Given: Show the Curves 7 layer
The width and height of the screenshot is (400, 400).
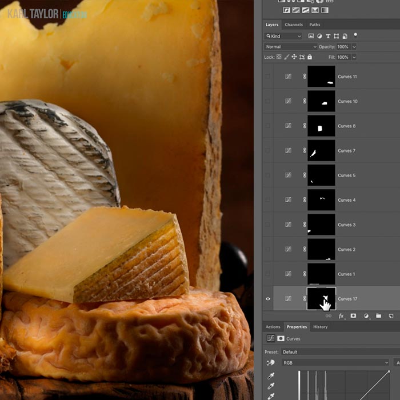Looking at the screenshot, I should pos(268,150).
